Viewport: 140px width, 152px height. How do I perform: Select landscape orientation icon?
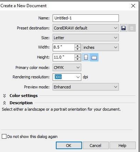coord(94,57)
